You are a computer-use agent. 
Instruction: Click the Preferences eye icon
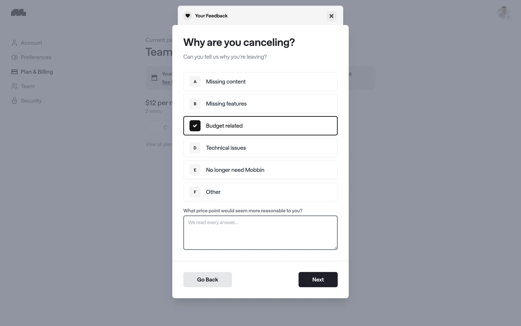point(14,57)
